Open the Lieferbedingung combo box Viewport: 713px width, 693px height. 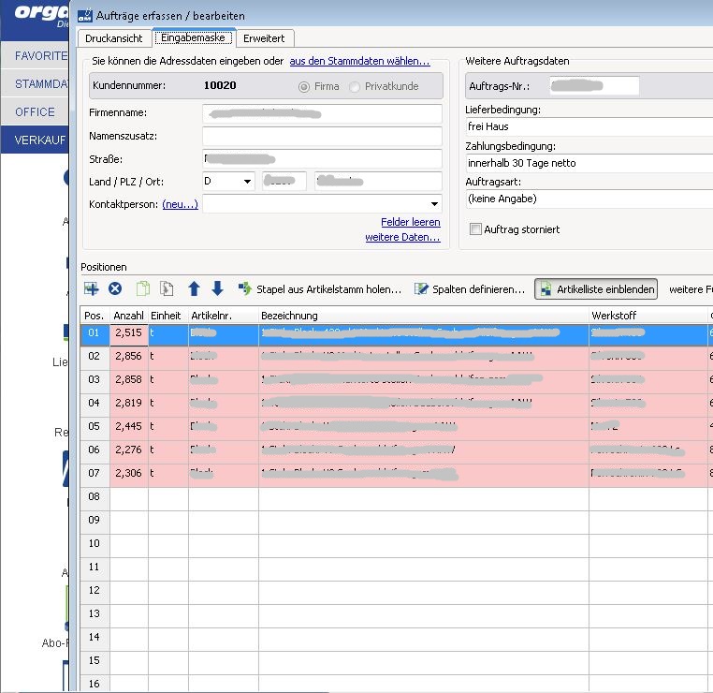(x=589, y=126)
